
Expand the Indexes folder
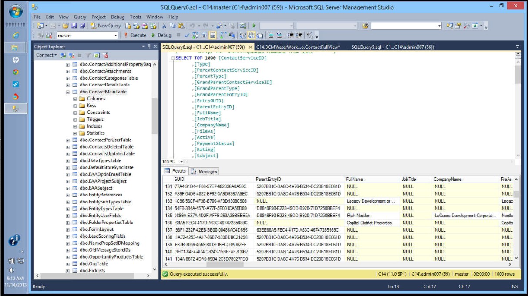(75, 126)
